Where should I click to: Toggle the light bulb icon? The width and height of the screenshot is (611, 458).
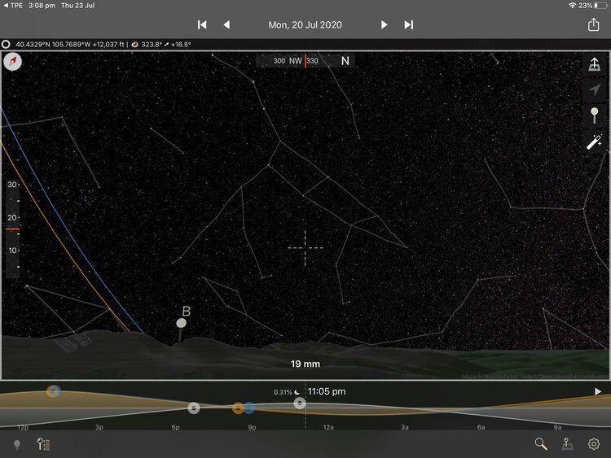(16, 444)
